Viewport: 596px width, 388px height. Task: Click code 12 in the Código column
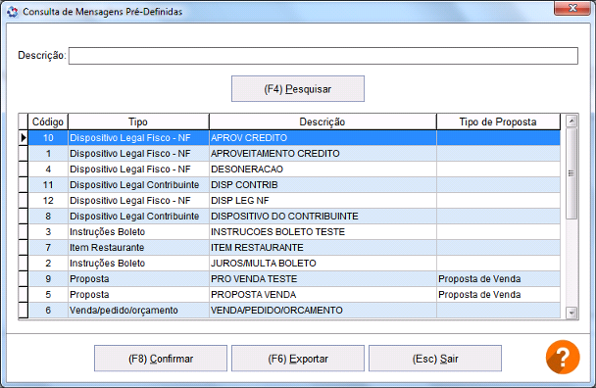click(x=48, y=200)
